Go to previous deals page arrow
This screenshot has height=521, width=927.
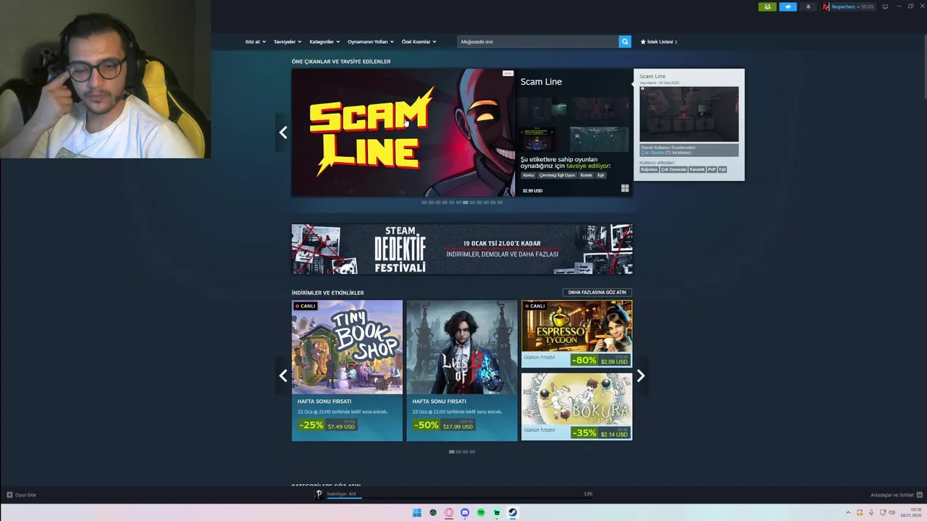coord(283,376)
